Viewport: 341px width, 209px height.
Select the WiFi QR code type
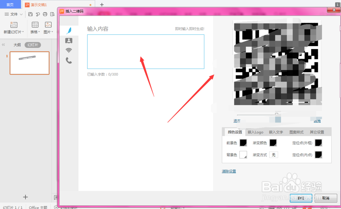click(69, 50)
